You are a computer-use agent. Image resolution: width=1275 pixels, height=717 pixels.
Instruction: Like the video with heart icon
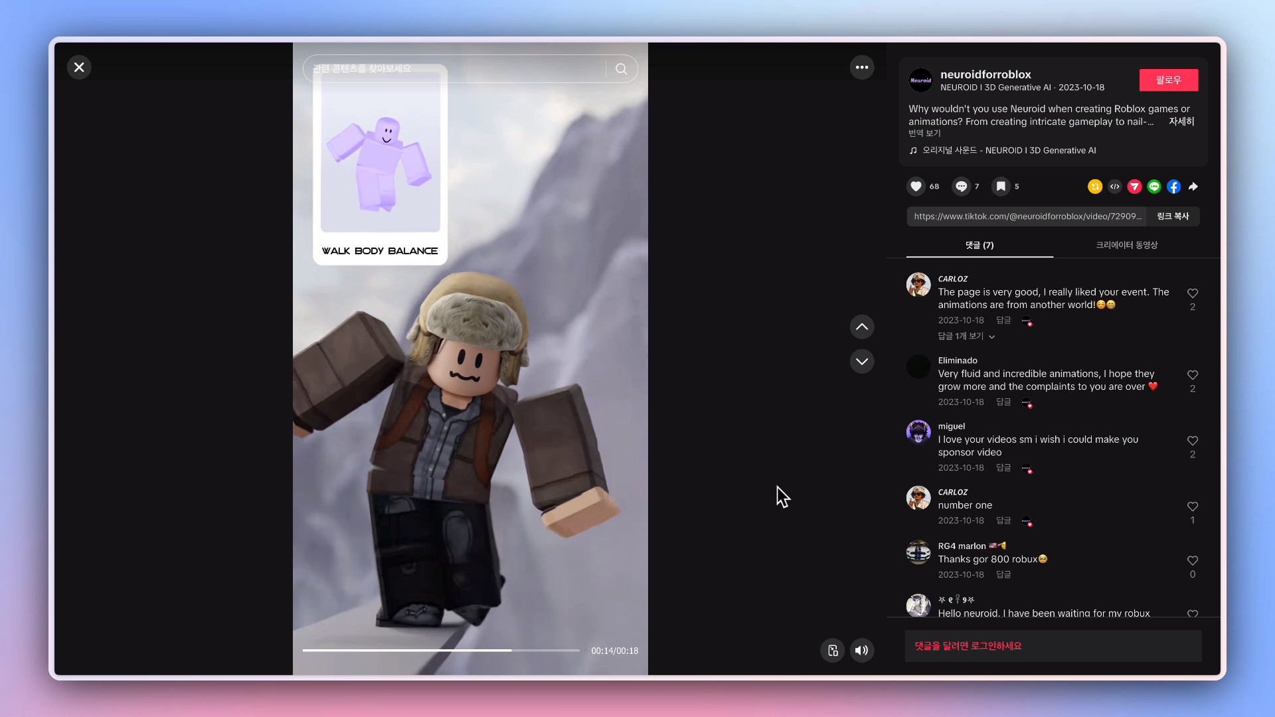pos(916,187)
